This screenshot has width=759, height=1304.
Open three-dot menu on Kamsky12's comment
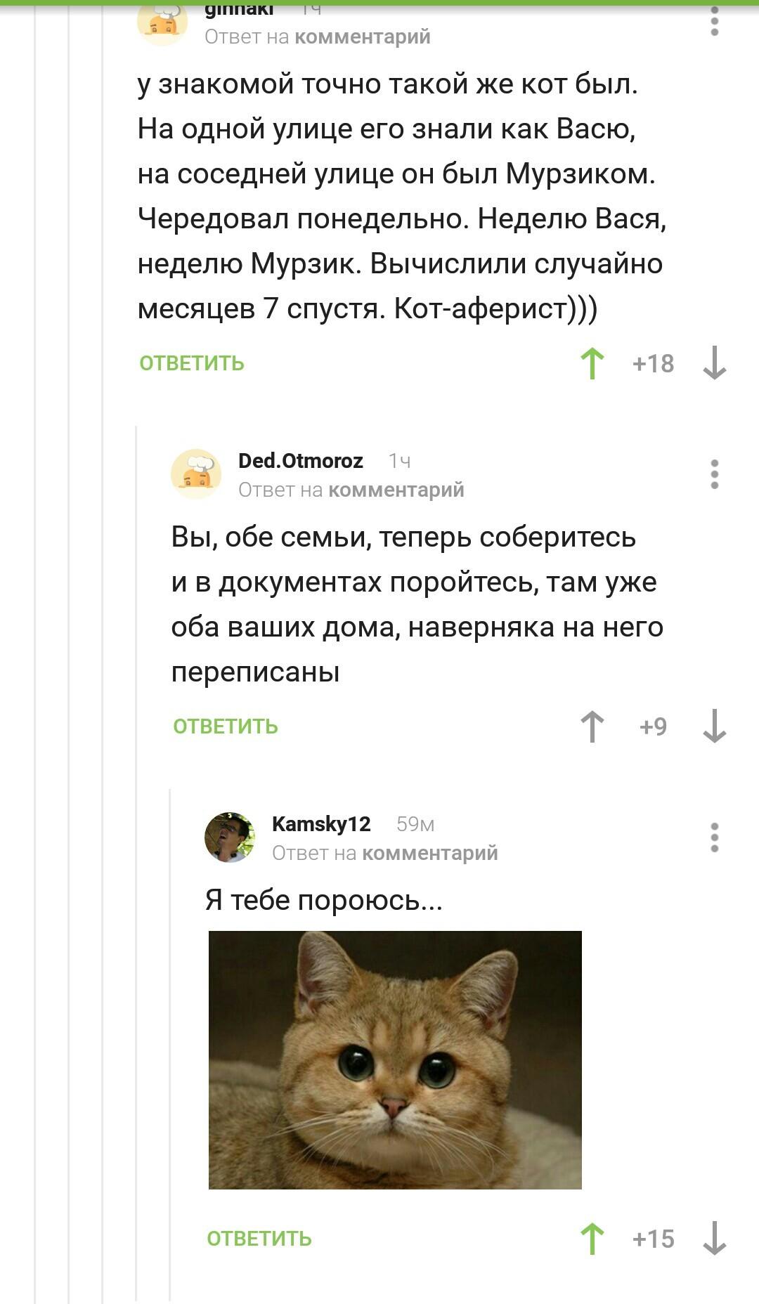tap(715, 837)
